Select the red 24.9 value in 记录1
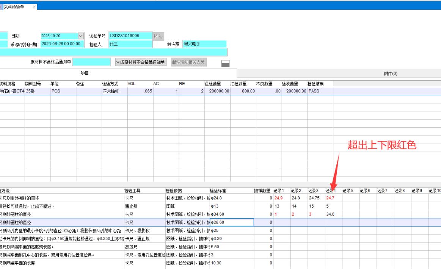Image resolution: width=441 pixels, height=269 pixels. (x=279, y=198)
